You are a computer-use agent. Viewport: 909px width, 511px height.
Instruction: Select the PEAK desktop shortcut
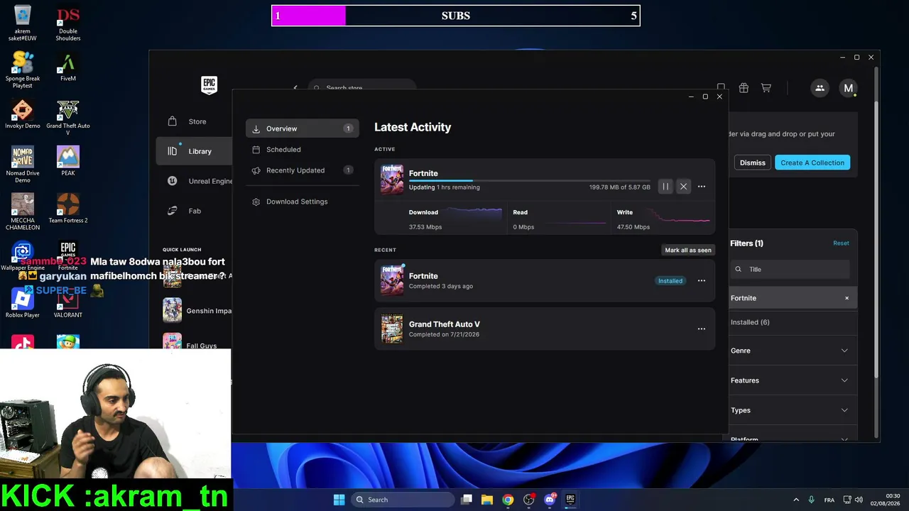coord(68,161)
